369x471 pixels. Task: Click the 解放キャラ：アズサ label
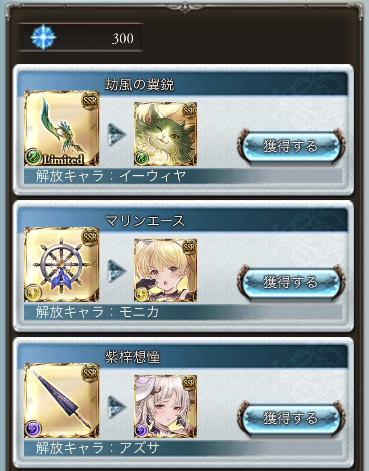click(x=97, y=448)
